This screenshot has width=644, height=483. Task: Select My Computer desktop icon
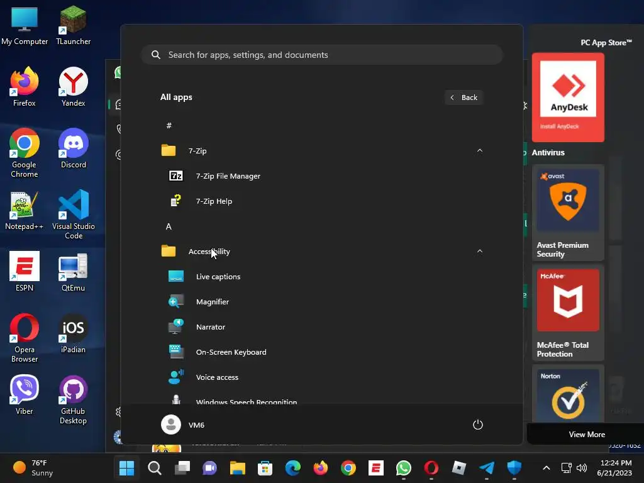pyautogui.click(x=25, y=26)
